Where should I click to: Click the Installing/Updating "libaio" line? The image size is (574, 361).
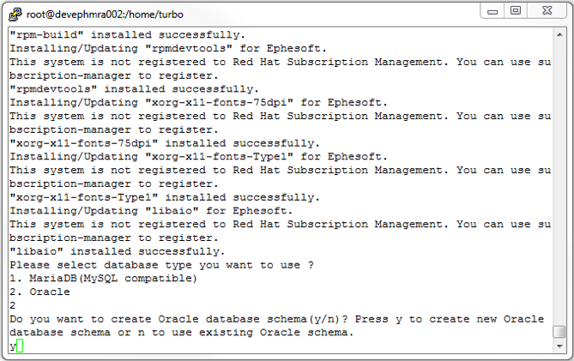(151, 211)
